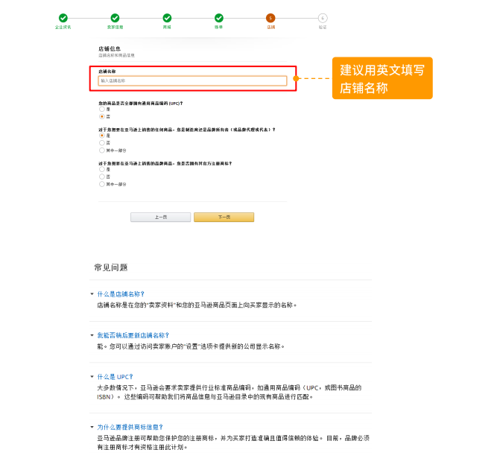This screenshot has width=497, height=473.
Task: Click the orange step 5 店铺 circle
Action: pos(270,18)
